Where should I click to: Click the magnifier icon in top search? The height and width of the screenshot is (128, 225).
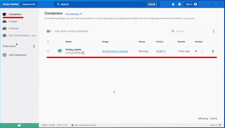click(58, 4)
